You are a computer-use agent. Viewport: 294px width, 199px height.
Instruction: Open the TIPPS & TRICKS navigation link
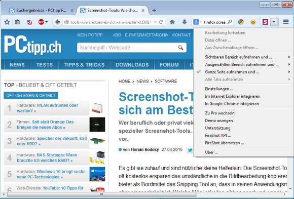pos(84,65)
